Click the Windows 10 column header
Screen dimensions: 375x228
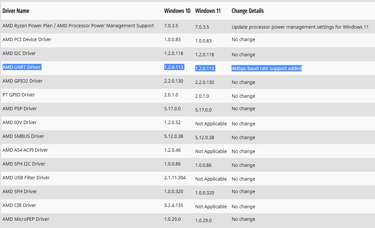click(x=177, y=11)
